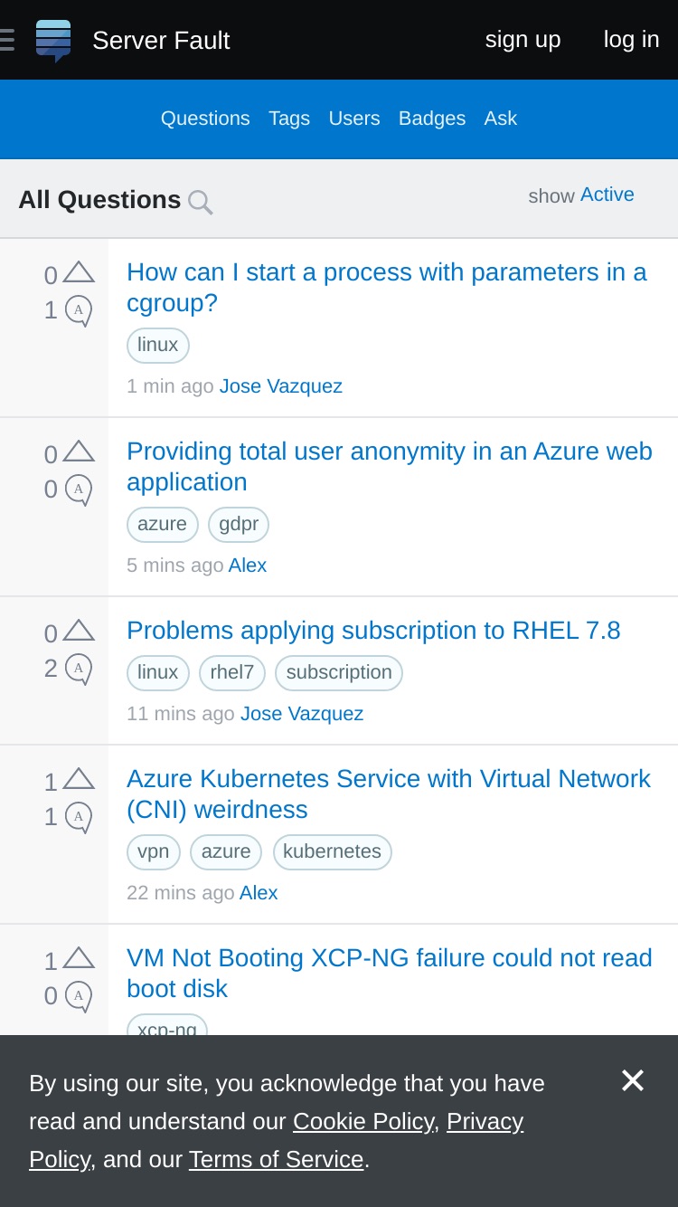Open the search magnifier beside All Questions
Viewport: 678px width, 1207px height.
tap(200, 202)
